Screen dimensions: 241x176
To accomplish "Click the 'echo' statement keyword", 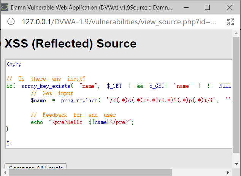I will pyautogui.click(x=37, y=122).
